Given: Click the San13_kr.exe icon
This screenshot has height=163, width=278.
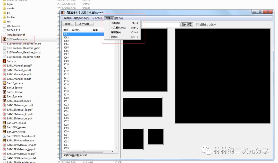Looking at the screenshot, I should pos(4,92).
